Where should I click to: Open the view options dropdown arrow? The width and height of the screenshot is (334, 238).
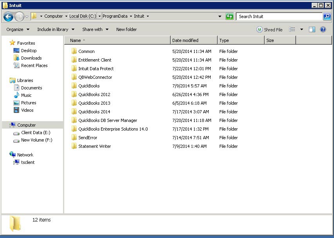point(302,29)
